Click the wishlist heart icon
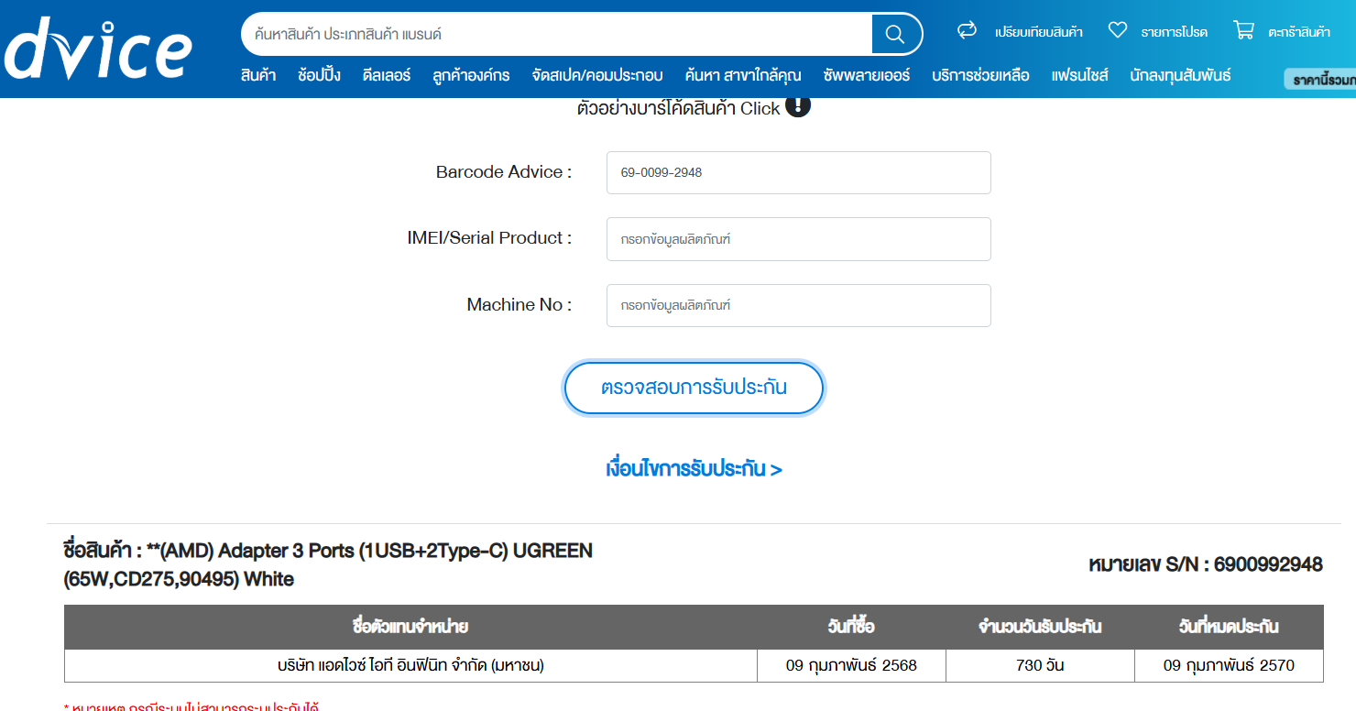The height and width of the screenshot is (711, 1356). (1117, 30)
